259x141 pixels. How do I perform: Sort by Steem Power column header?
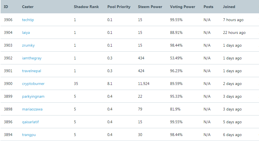pos(150,7)
